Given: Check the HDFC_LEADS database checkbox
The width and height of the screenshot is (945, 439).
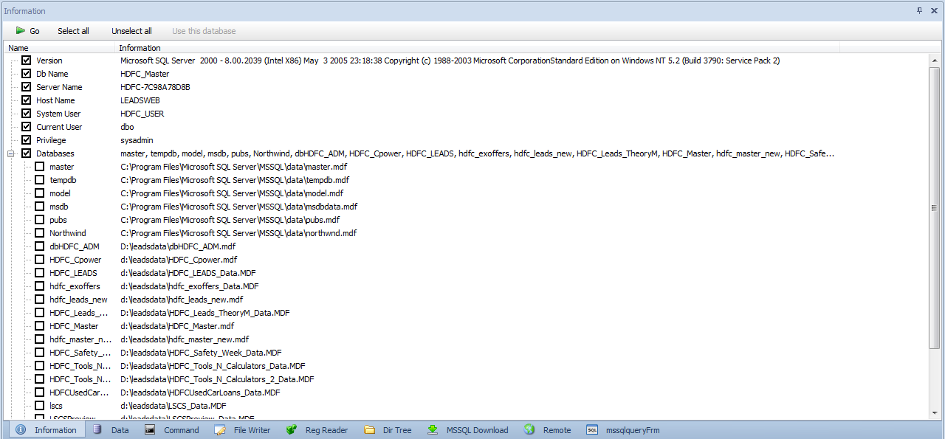Looking at the screenshot, I should click(x=40, y=273).
